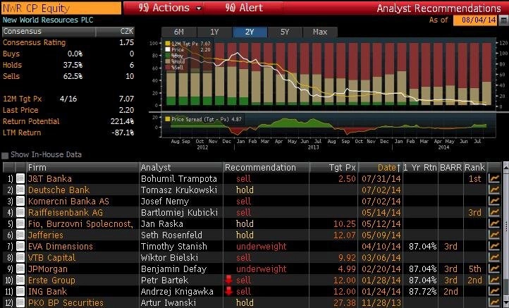Viewport: 509px width, 308px height.
Task: Click chart icon for ING Bank row
Action: tap(494, 292)
